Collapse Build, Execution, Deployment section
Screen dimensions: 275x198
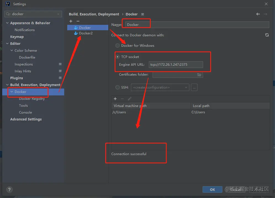point(7,85)
